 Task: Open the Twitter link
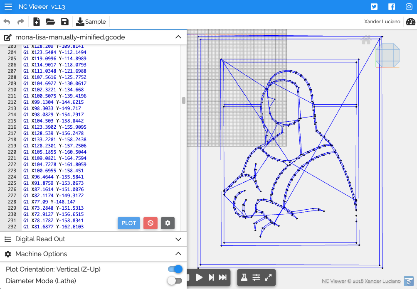point(374,7)
